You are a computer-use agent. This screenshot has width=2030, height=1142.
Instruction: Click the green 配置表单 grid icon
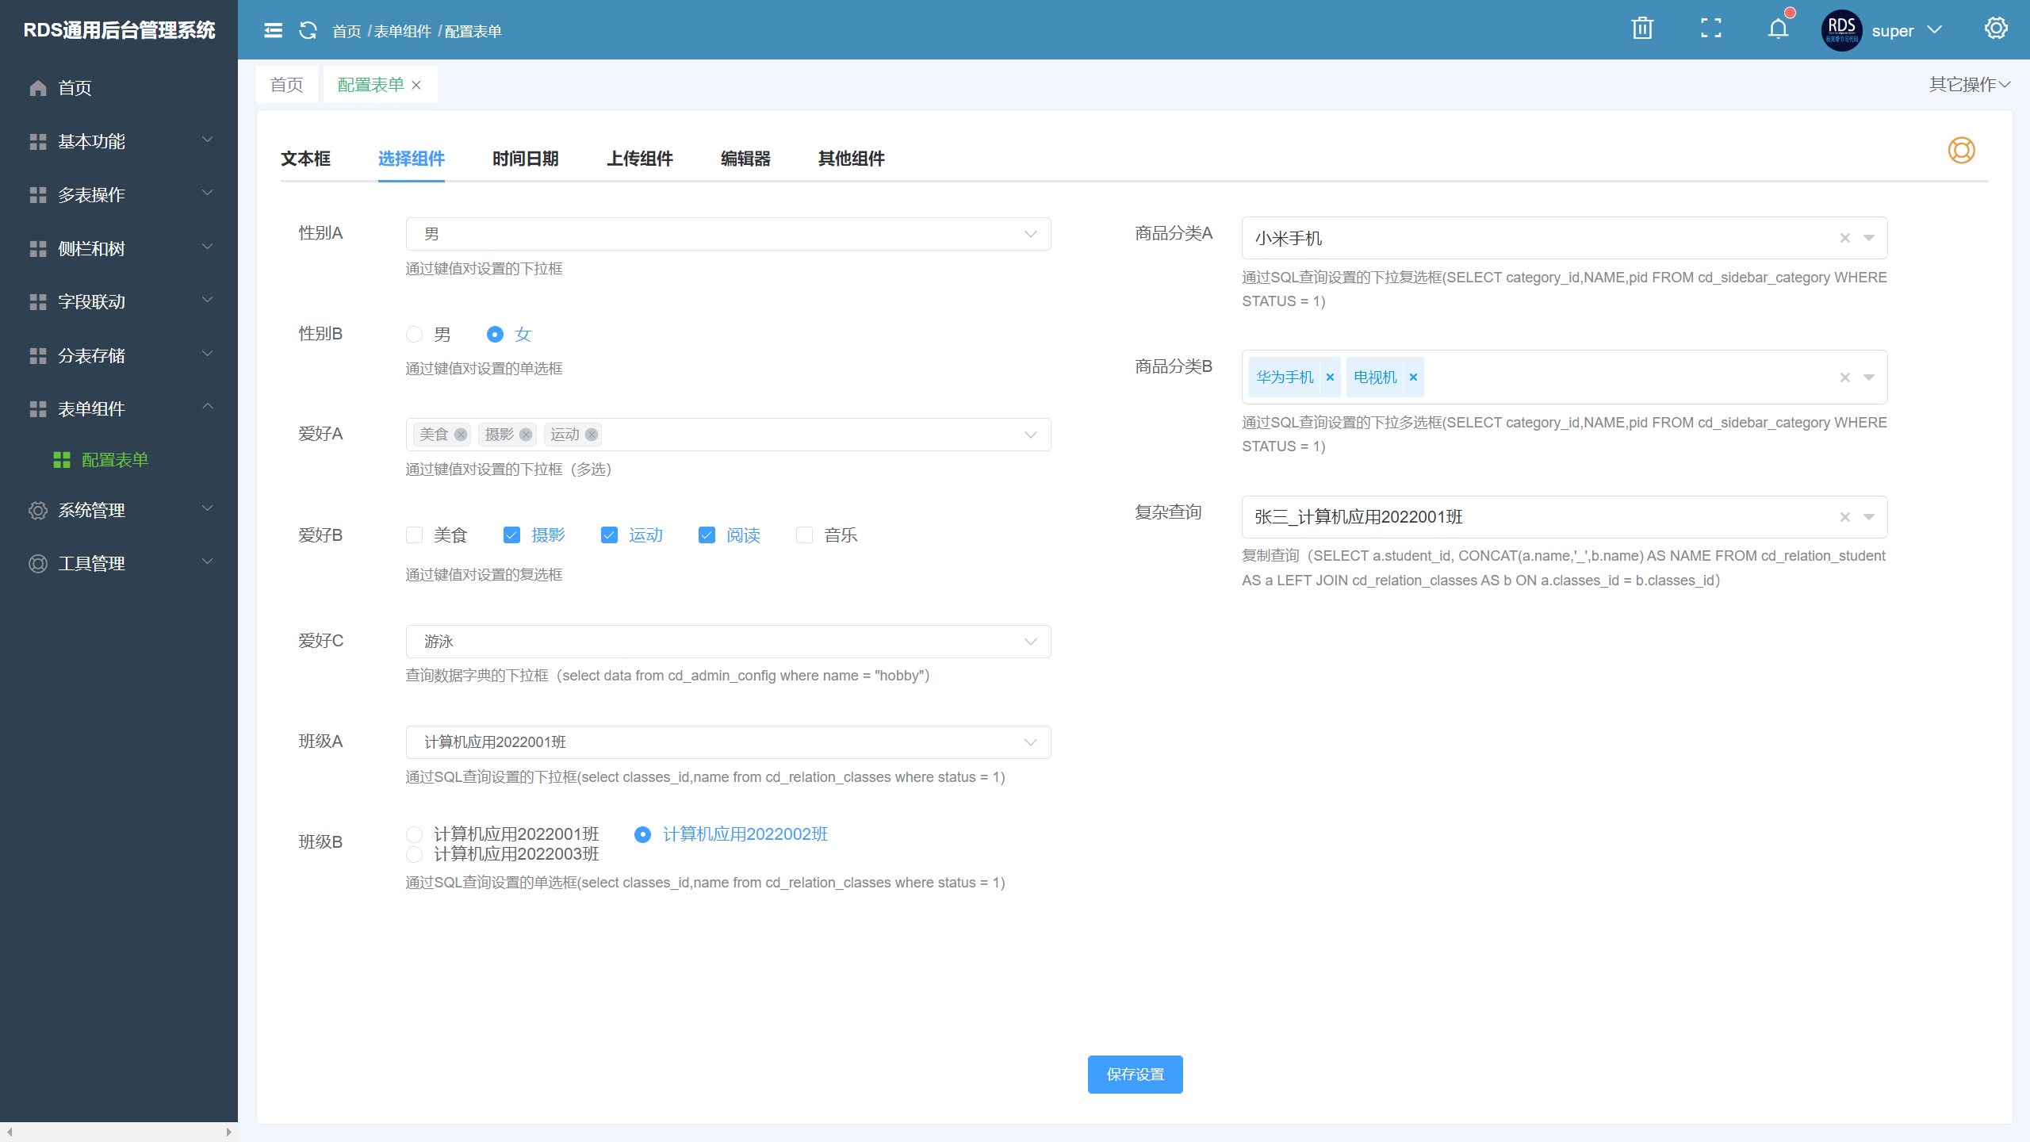coord(62,460)
